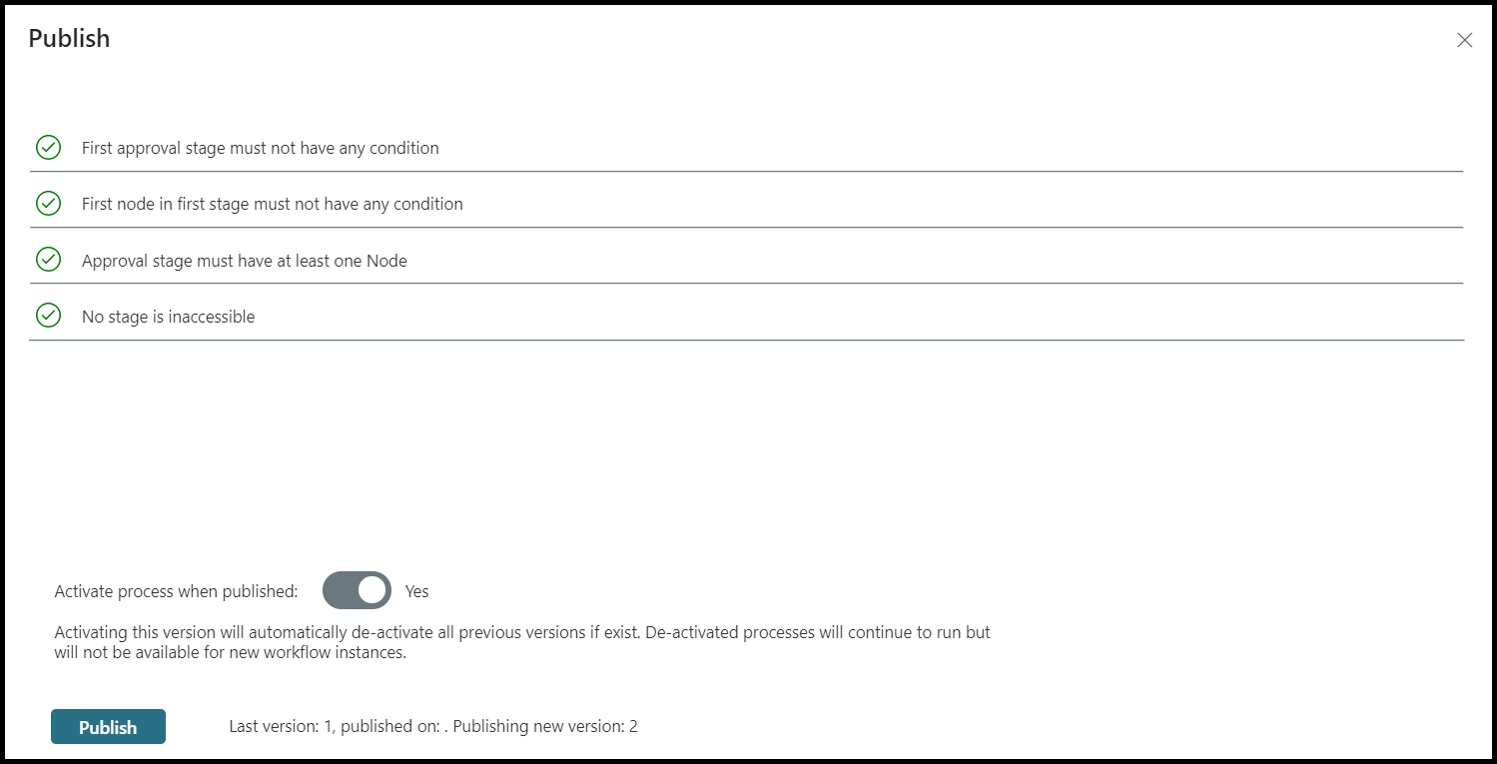Click the 'Publishing new version: 2' text
The image size is (1497, 764).
click(545, 726)
